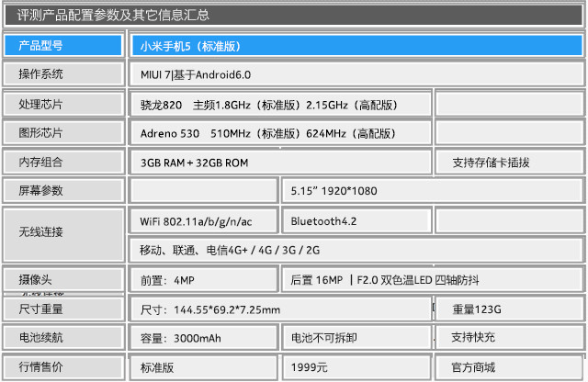Click the 3GB RAM + 32GB ROM cell
Screen dimensions: 588x382
[280, 163]
